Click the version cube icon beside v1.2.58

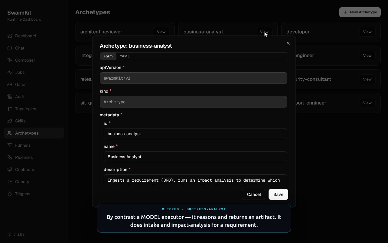coord(9,234)
